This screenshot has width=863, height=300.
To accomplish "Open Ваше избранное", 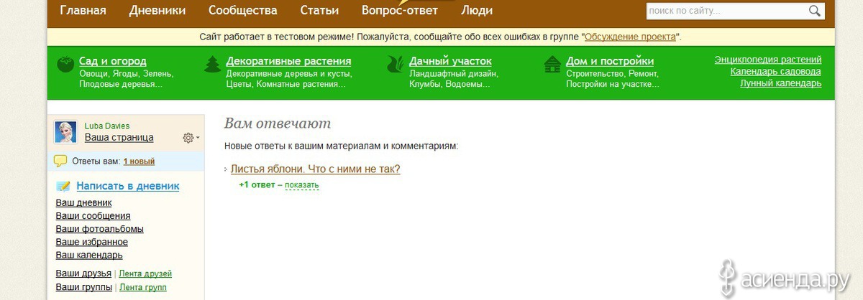I will coord(92,242).
